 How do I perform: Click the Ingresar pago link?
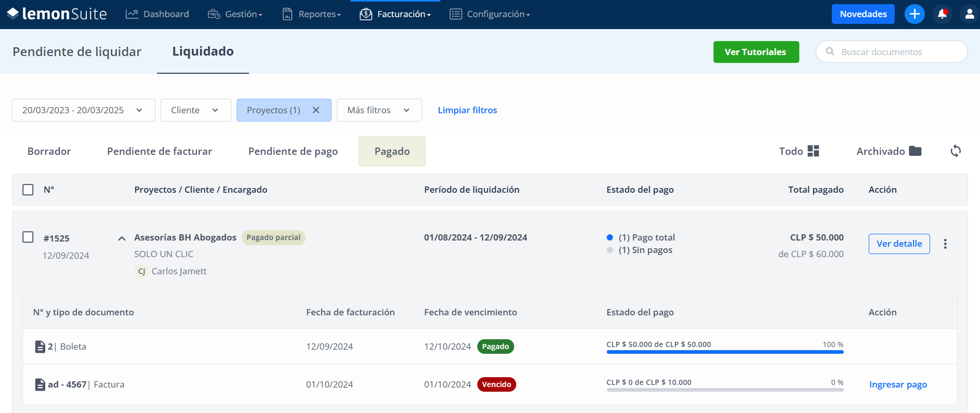pos(898,384)
